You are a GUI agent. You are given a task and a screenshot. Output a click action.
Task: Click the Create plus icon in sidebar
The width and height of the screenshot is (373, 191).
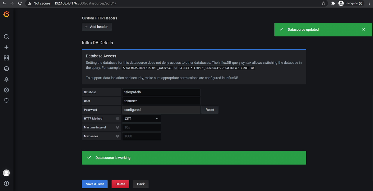coord(6,47)
